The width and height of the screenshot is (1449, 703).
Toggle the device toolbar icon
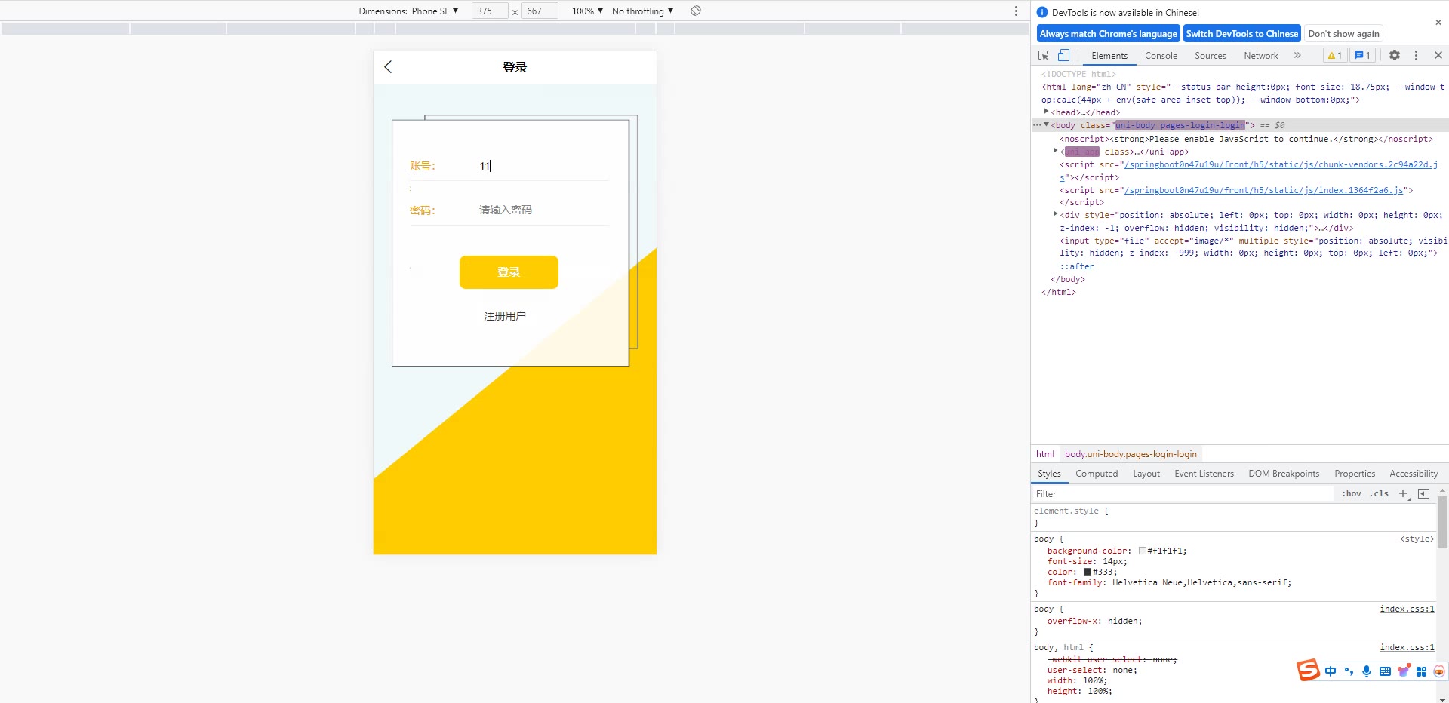tap(1063, 56)
